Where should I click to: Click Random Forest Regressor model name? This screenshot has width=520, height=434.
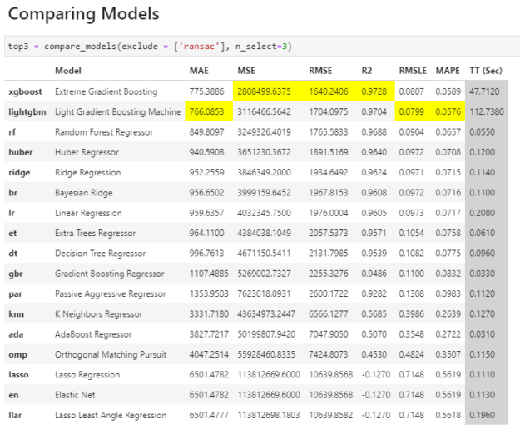104,132
